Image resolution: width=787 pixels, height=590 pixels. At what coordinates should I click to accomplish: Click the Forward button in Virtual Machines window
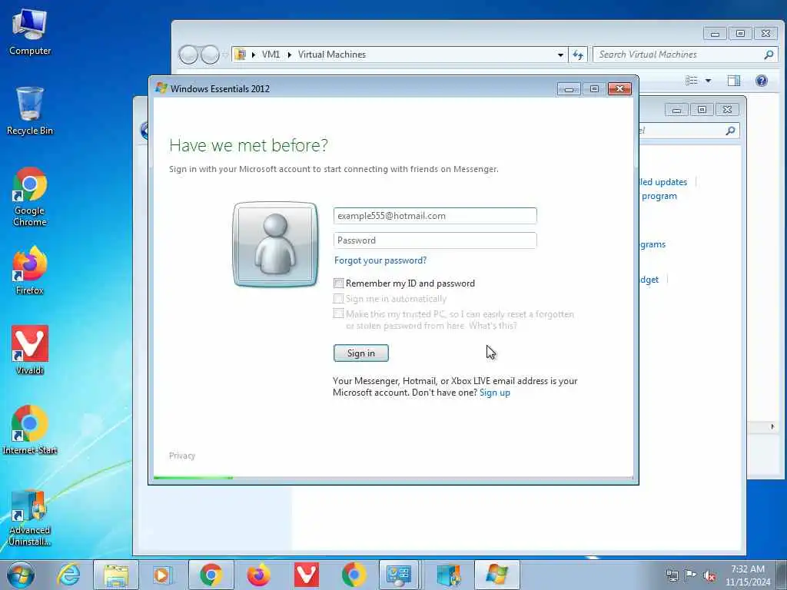[209, 55]
